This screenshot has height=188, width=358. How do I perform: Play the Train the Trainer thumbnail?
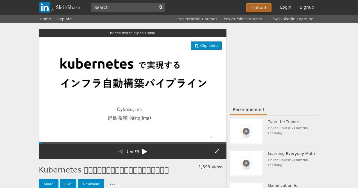[246, 131]
